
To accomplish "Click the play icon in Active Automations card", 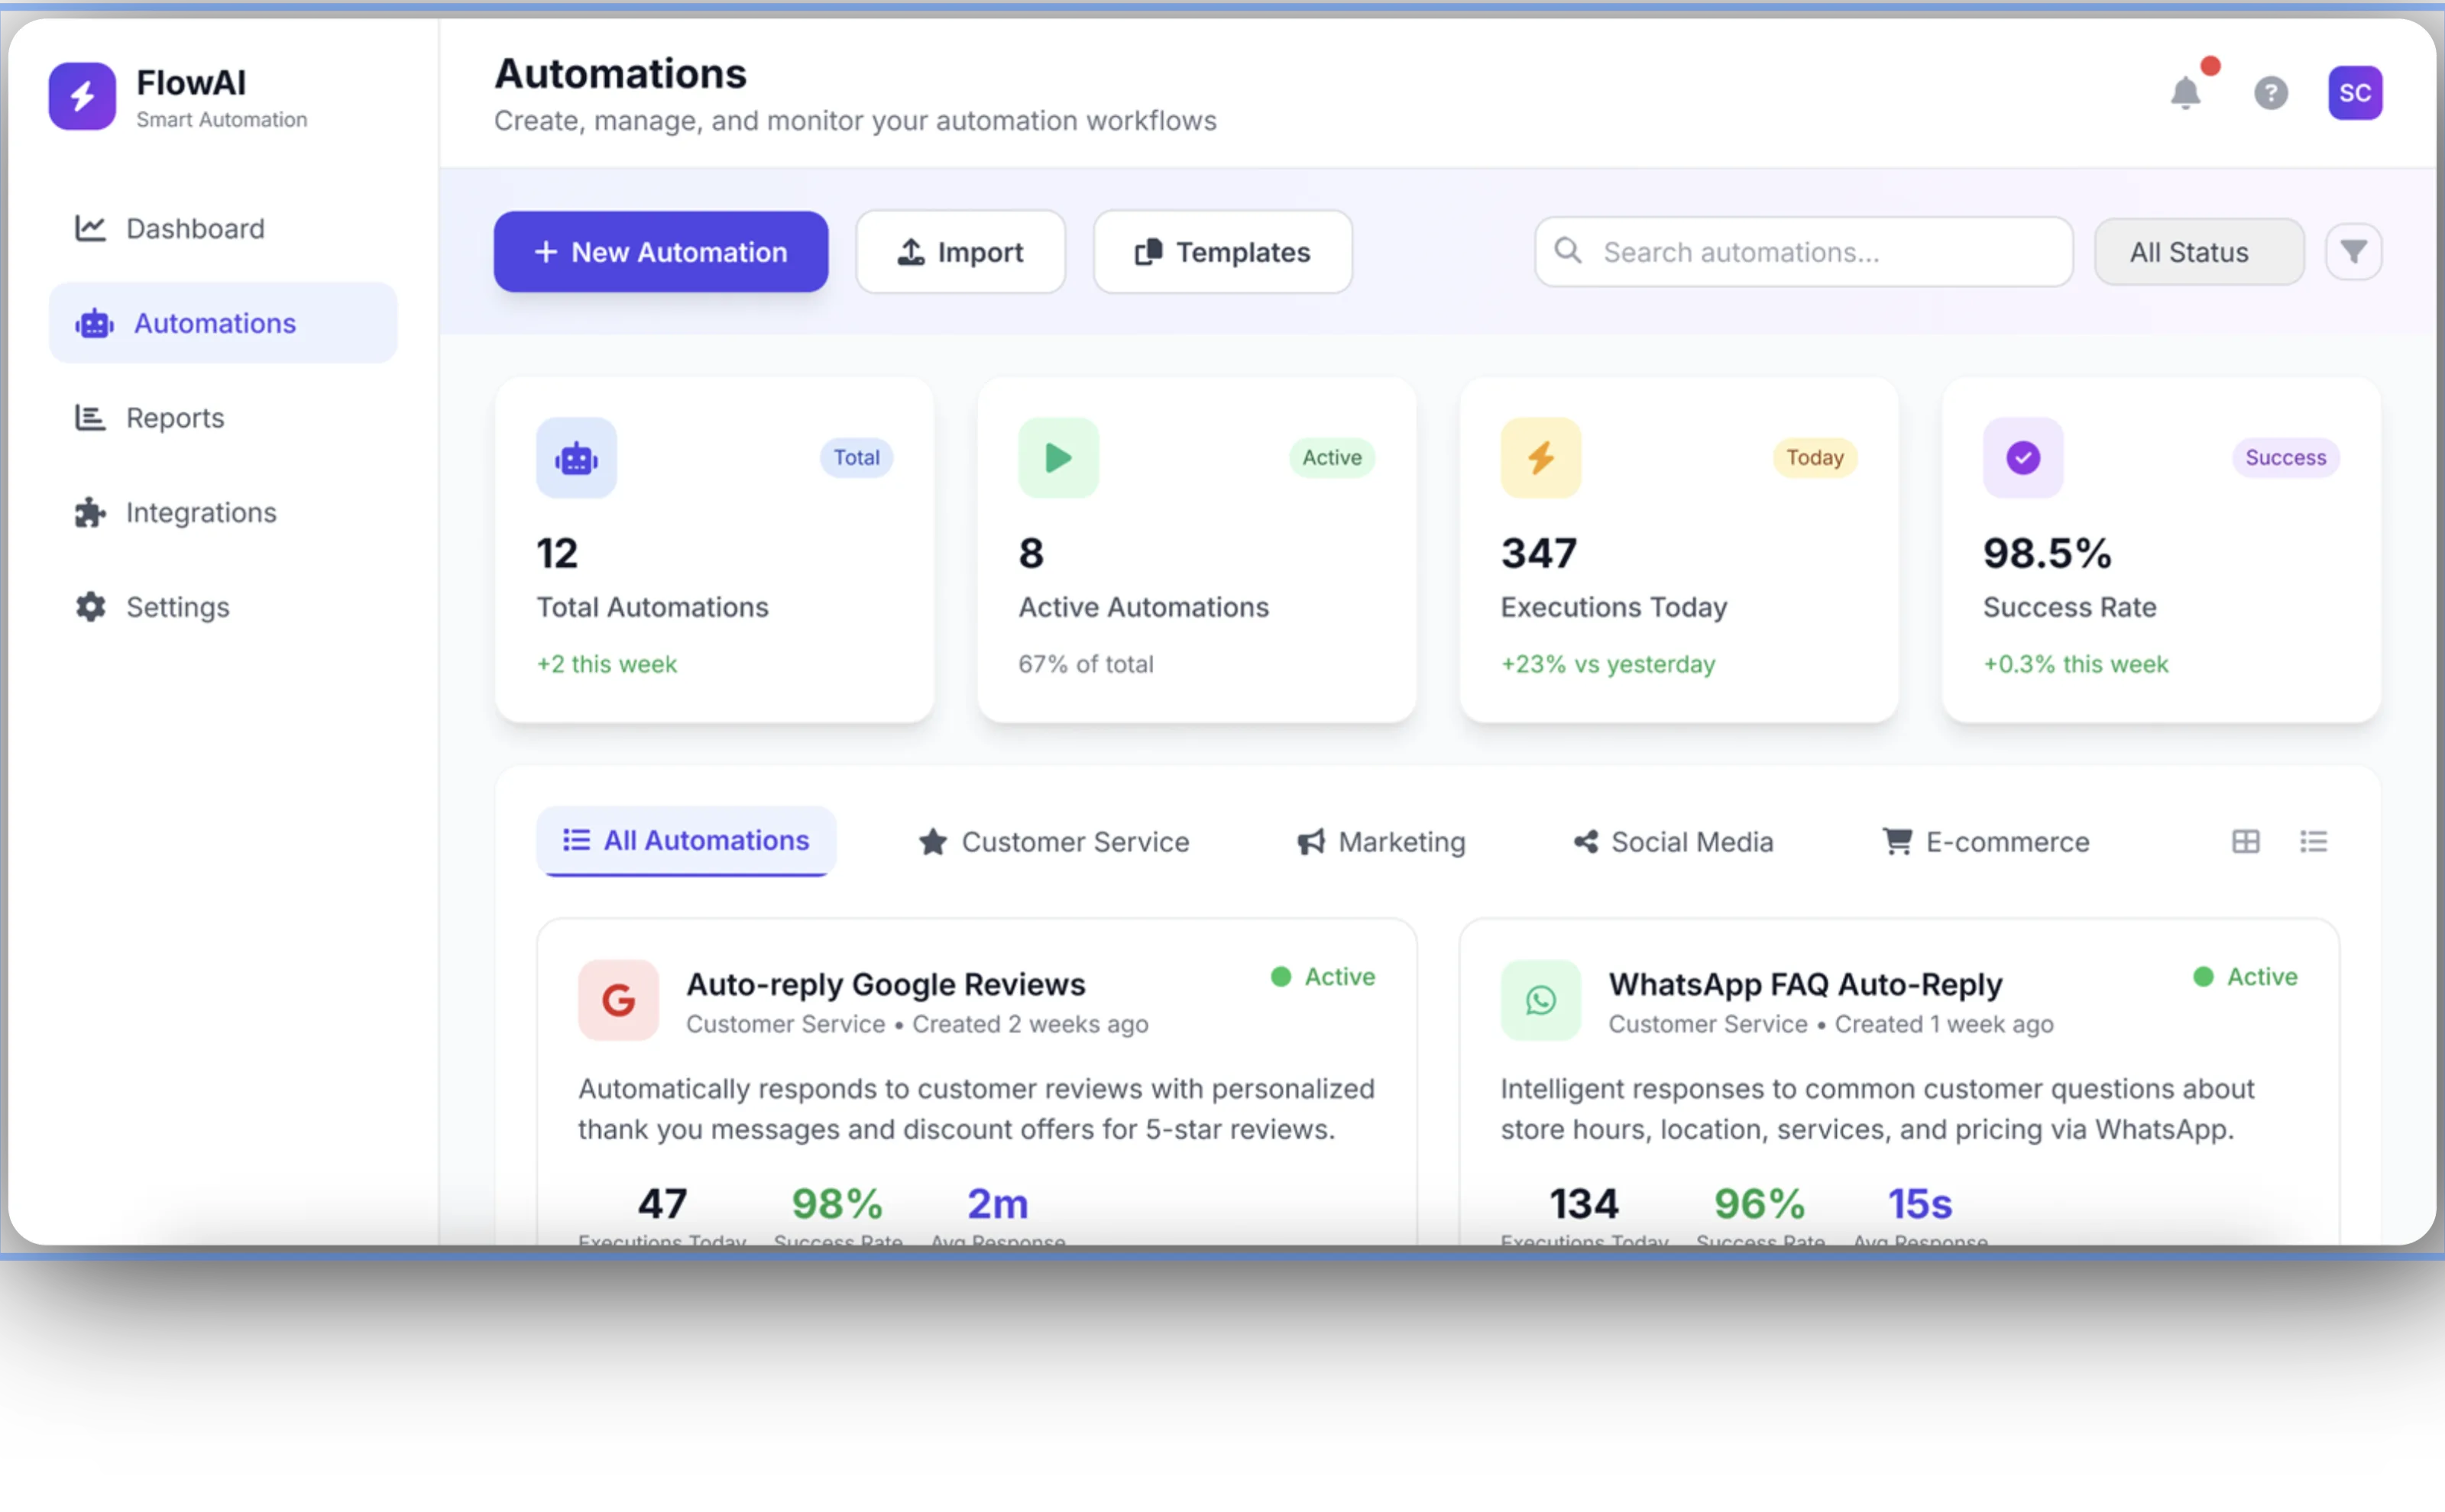I will 1058,458.
